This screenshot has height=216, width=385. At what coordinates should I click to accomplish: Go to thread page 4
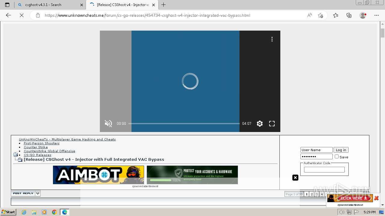322,194
